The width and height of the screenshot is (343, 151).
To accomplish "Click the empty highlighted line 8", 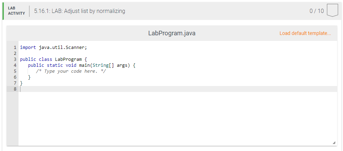I will 178,89.
